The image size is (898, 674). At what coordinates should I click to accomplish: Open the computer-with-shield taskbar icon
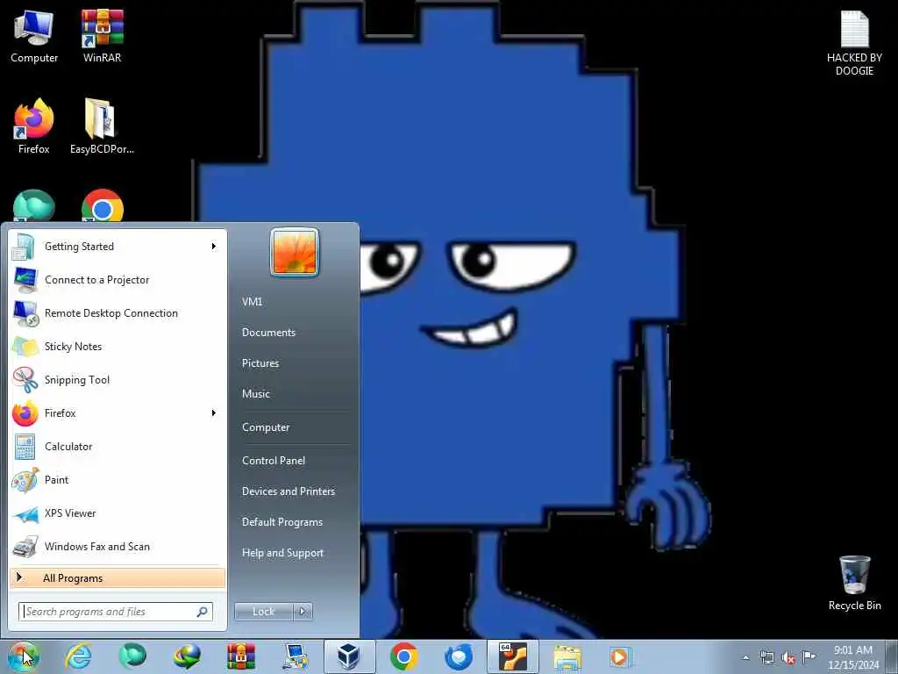296,656
